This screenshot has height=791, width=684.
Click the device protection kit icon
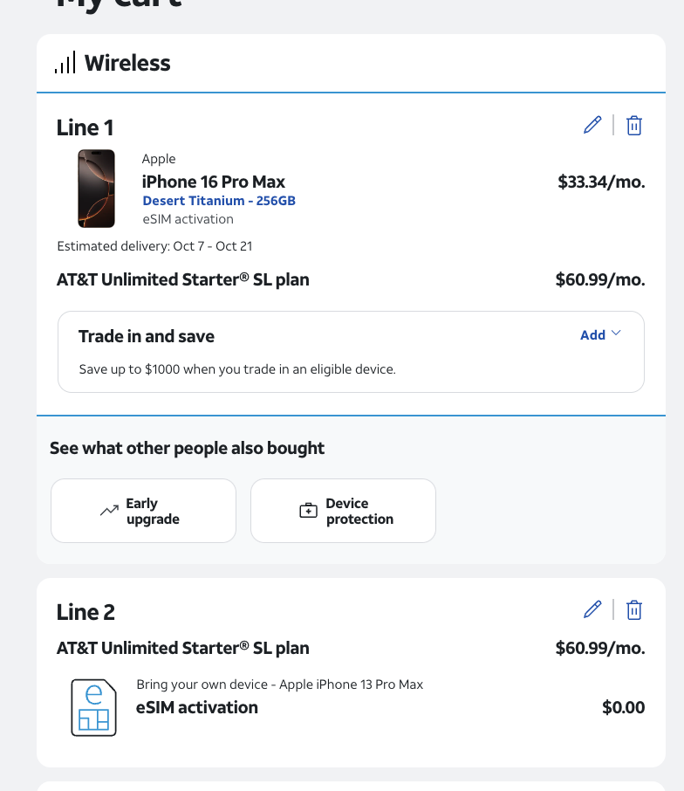click(x=309, y=511)
